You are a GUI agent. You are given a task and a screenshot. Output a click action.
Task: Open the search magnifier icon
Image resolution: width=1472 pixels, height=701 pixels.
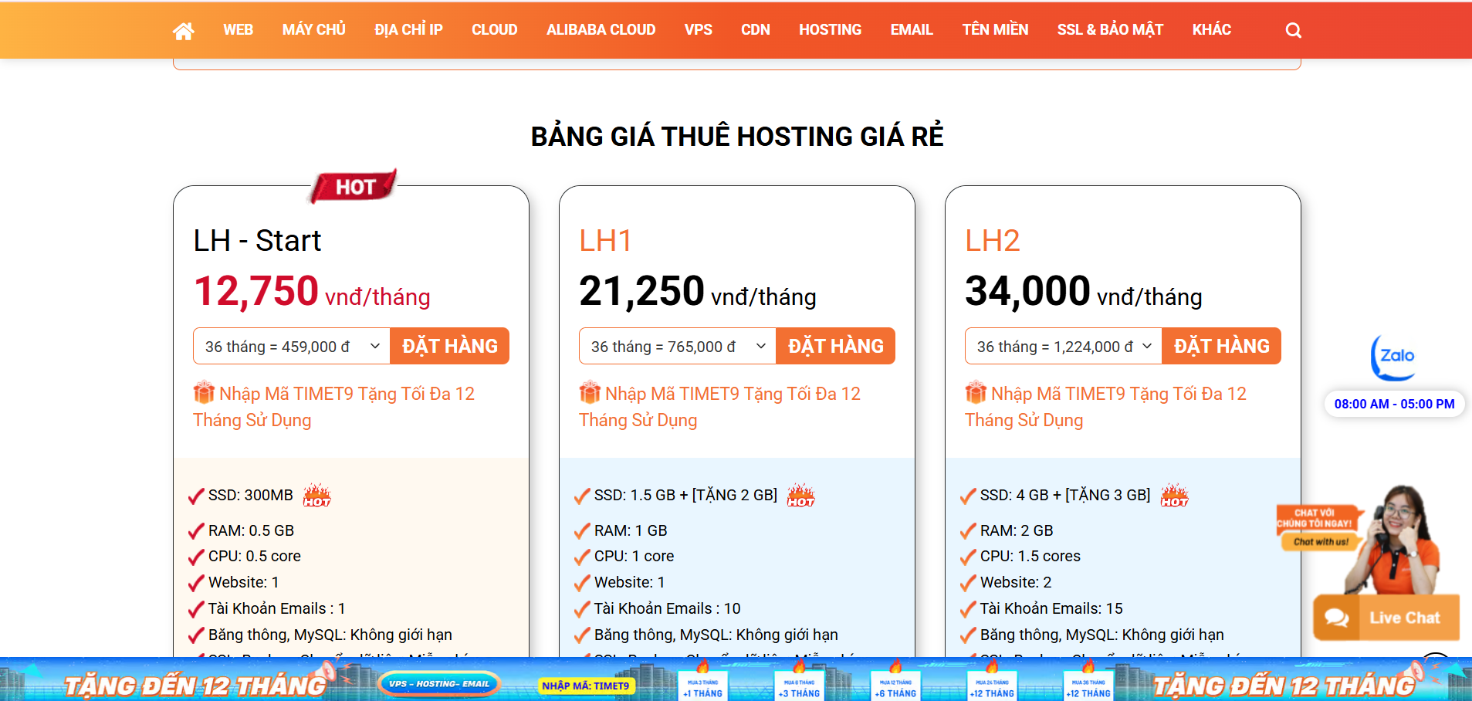[x=1293, y=31]
